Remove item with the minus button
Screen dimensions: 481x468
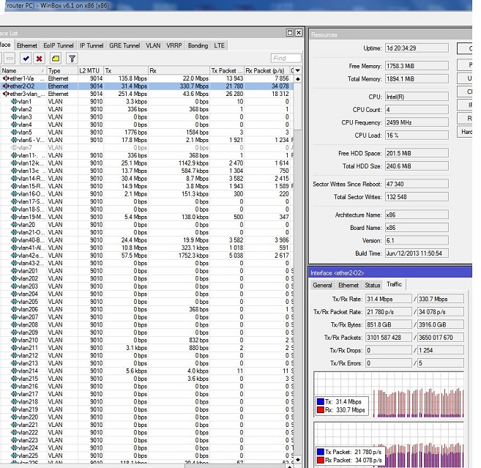10,59
